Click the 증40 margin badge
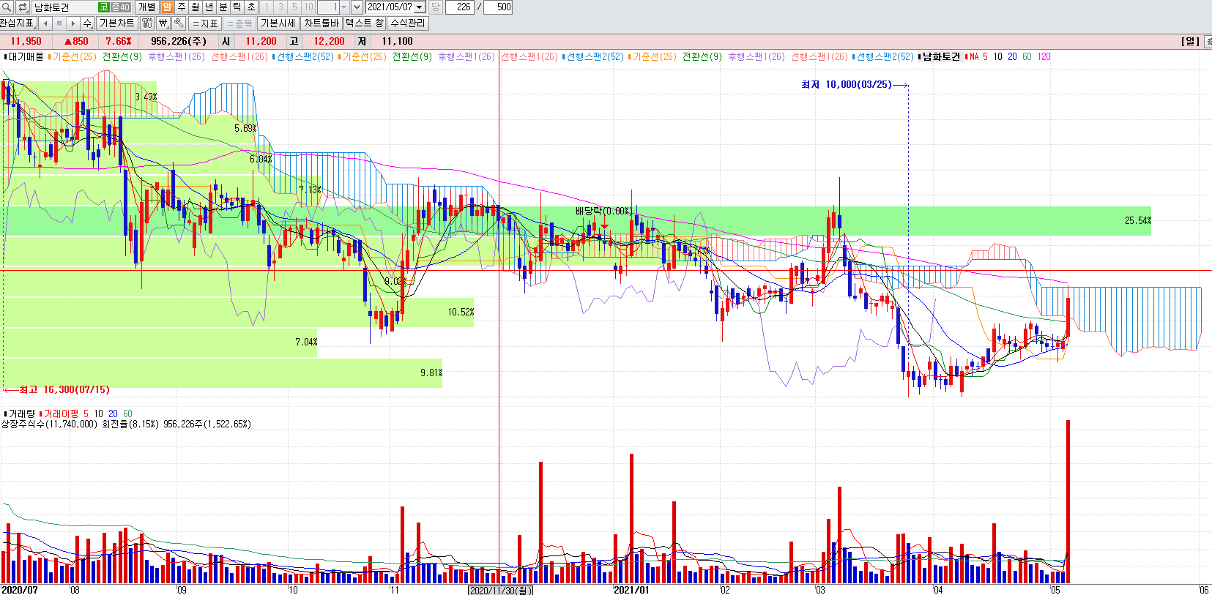Image resolution: width=1212 pixels, height=595 pixels. pos(120,7)
